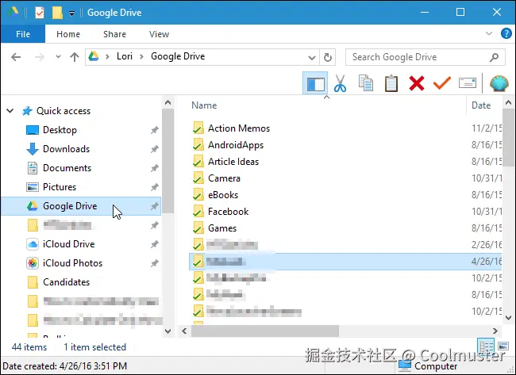Click the pin icon beside Desktop

click(155, 130)
